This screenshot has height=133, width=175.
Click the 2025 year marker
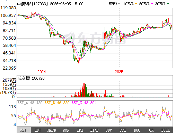119,72
